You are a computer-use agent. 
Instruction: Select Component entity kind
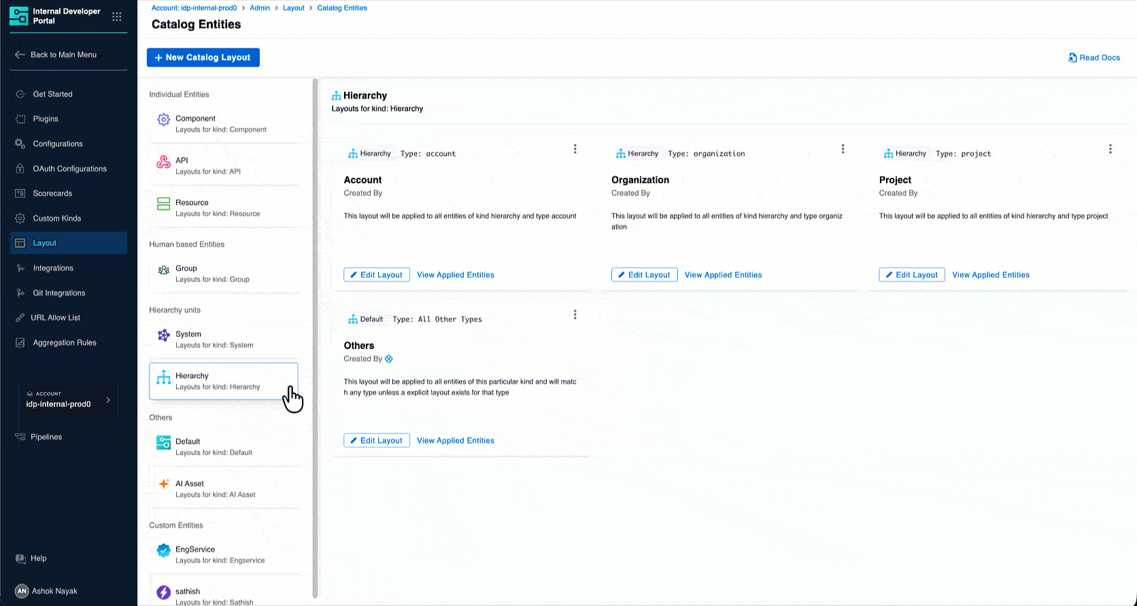pyautogui.click(x=224, y=124)
